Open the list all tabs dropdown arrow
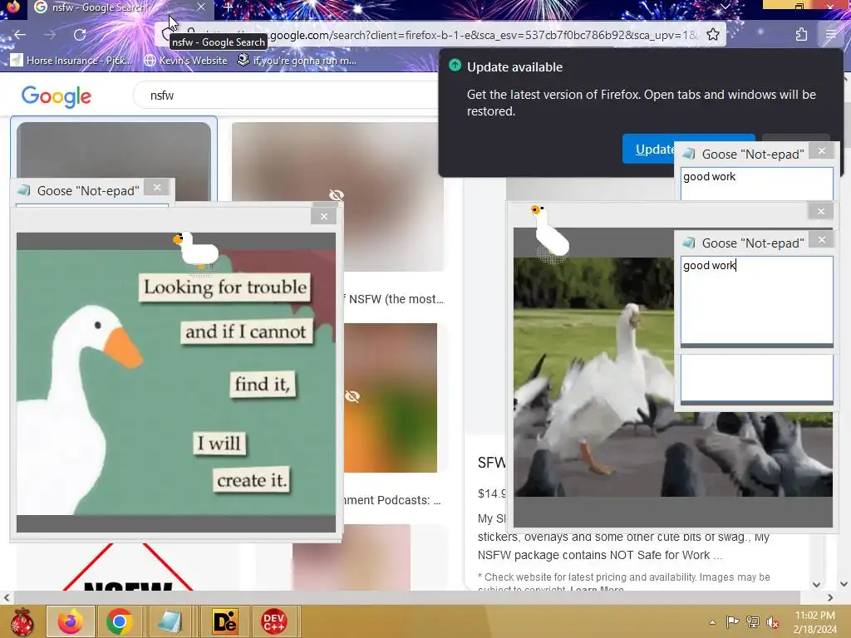The image size is (851, 638). pos(725,7)
